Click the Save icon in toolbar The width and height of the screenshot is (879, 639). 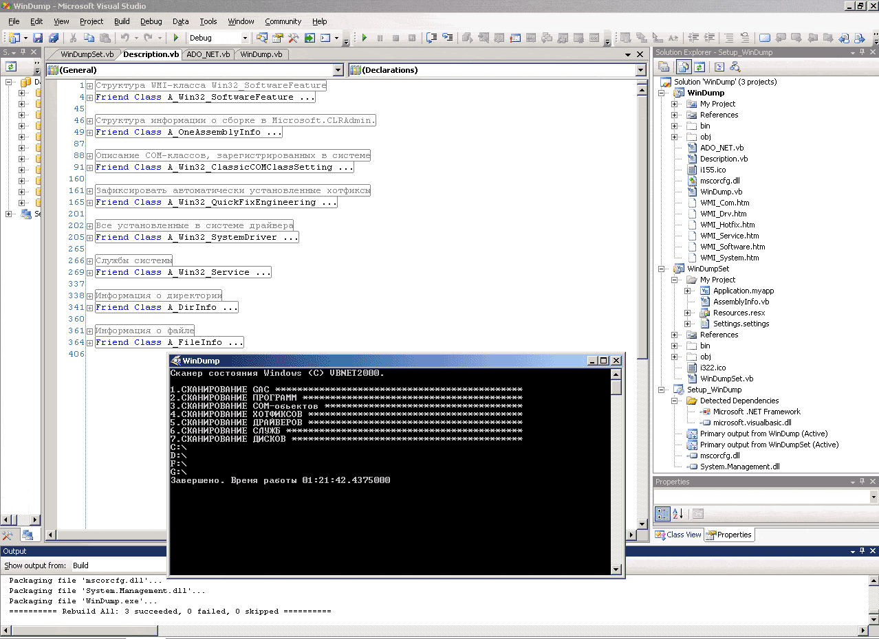coord(38,38)
